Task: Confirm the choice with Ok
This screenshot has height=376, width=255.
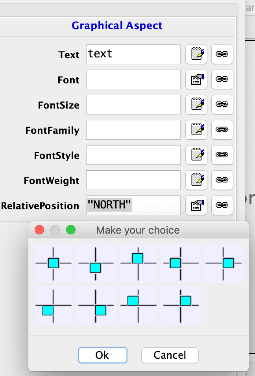Action: [x=102, y=355]
